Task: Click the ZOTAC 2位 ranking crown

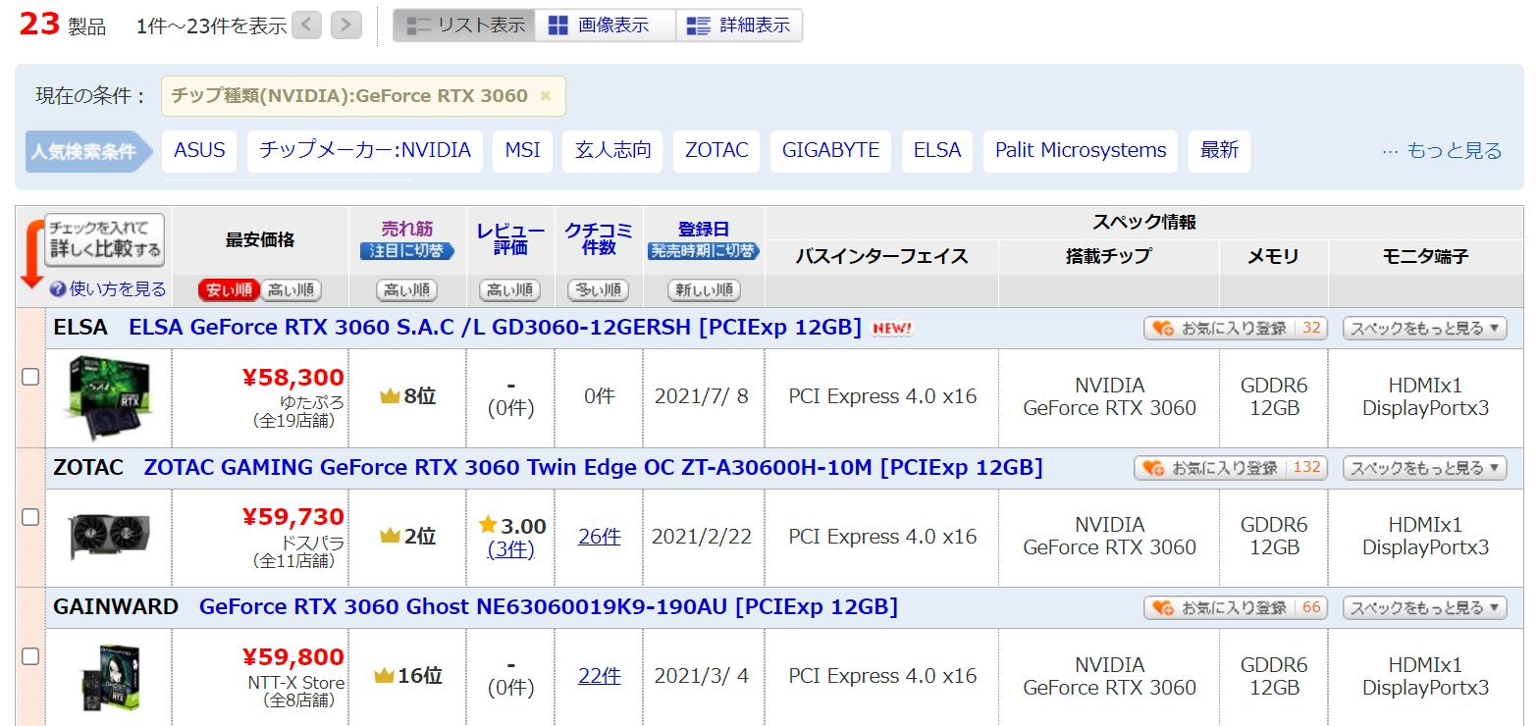Action: click(390, 537)
